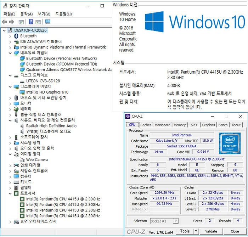Image resolution: width=248 pixels, height=237 pixels.
Task: Select the 펌웨어 firmware chip icon
Action: 16,188
